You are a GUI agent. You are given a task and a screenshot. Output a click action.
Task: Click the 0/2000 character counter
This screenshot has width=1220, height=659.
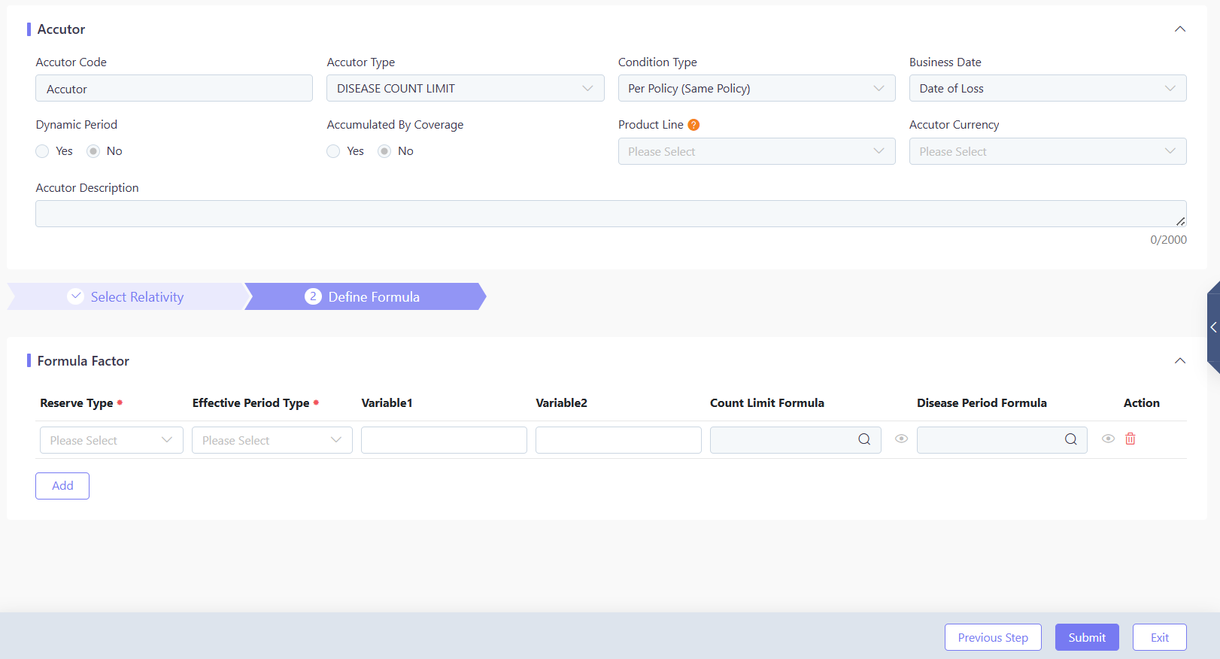[1168, 240]
